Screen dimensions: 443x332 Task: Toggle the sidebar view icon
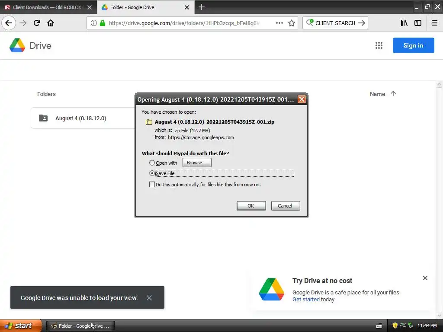coord(418,23)
